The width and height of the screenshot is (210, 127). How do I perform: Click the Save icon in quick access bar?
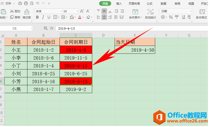click(x=20, y=3)
